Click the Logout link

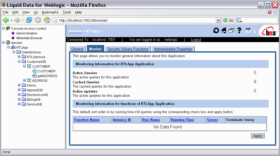[196, 39]
